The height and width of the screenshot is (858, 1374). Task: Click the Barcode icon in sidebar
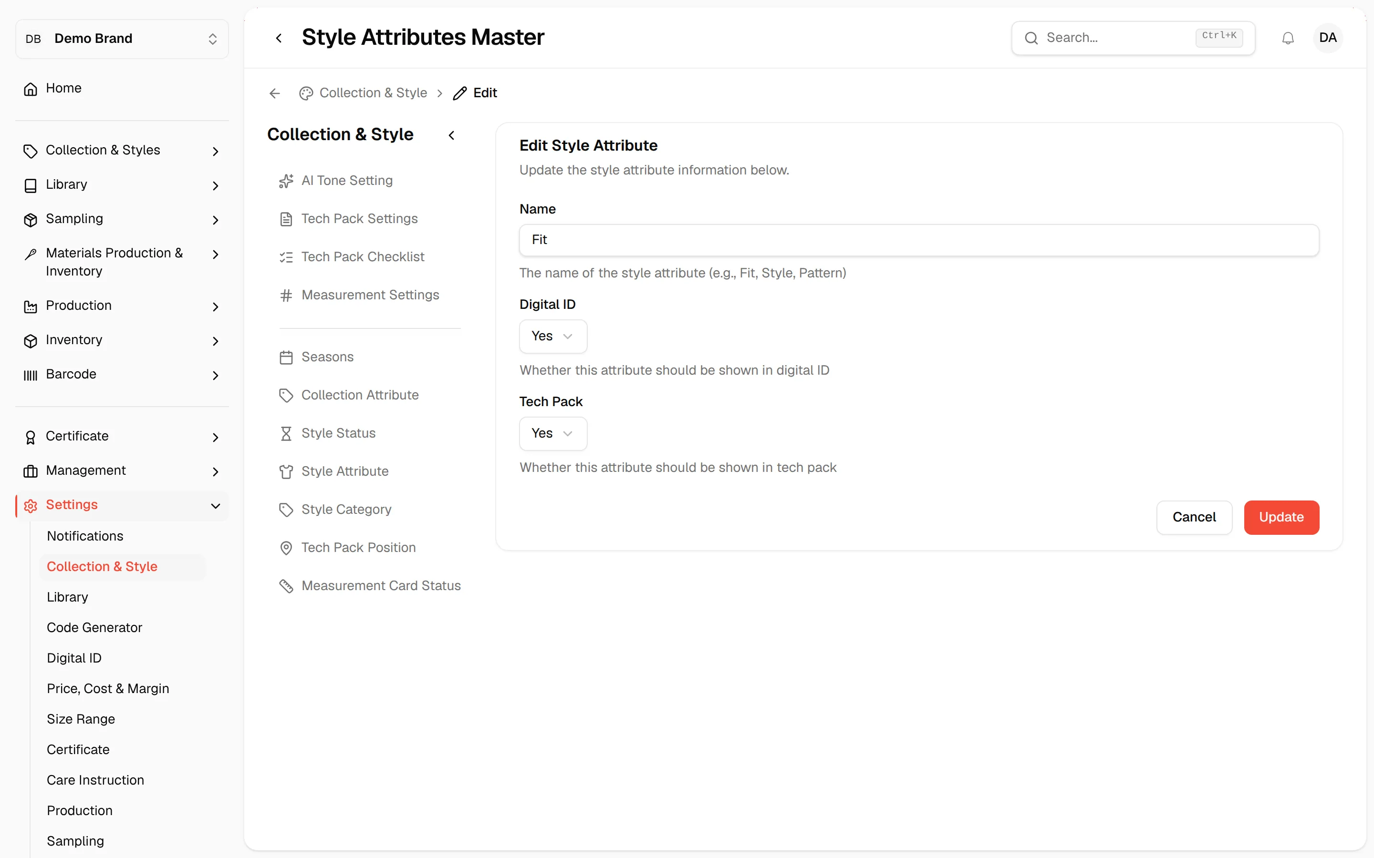(31, 375)
